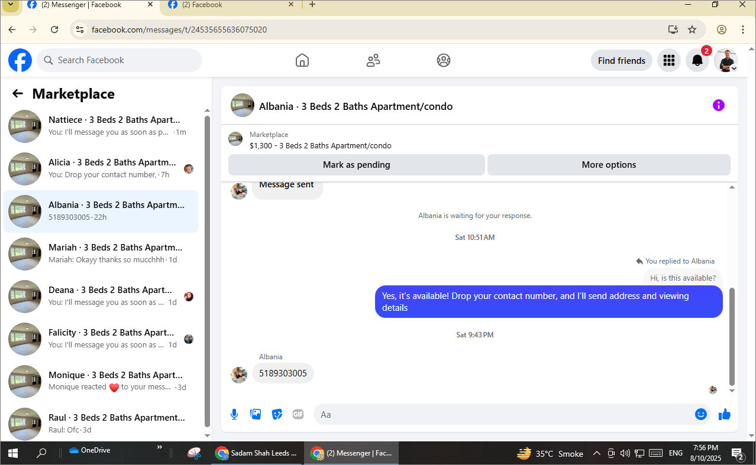
Task: Open the 35°C Smoke weather widget
Action: click(x=550, y=453)
